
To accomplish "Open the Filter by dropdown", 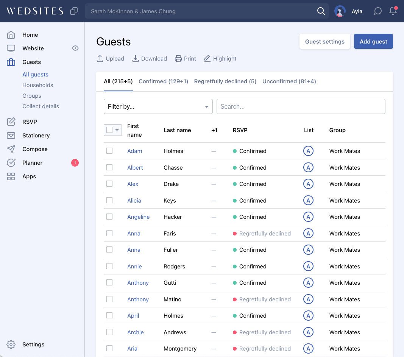I will tap(158, 107).
